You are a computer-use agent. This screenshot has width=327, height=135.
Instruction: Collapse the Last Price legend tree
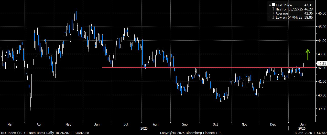point(270,5)
